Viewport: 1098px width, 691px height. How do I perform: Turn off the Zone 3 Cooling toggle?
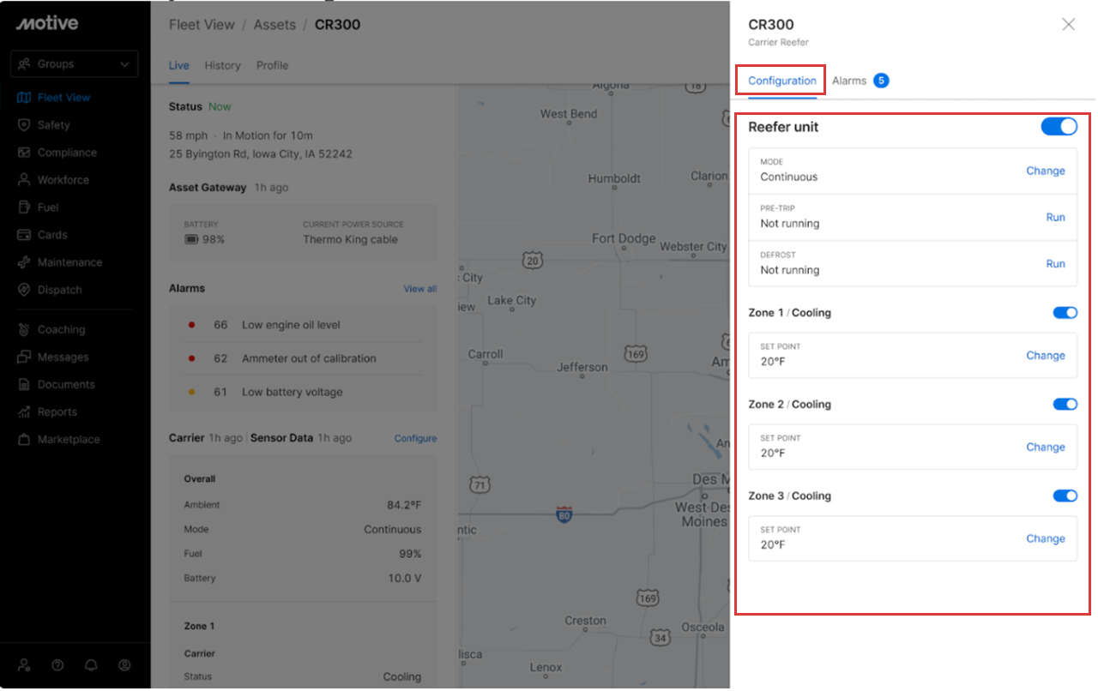coord(1065,496)
